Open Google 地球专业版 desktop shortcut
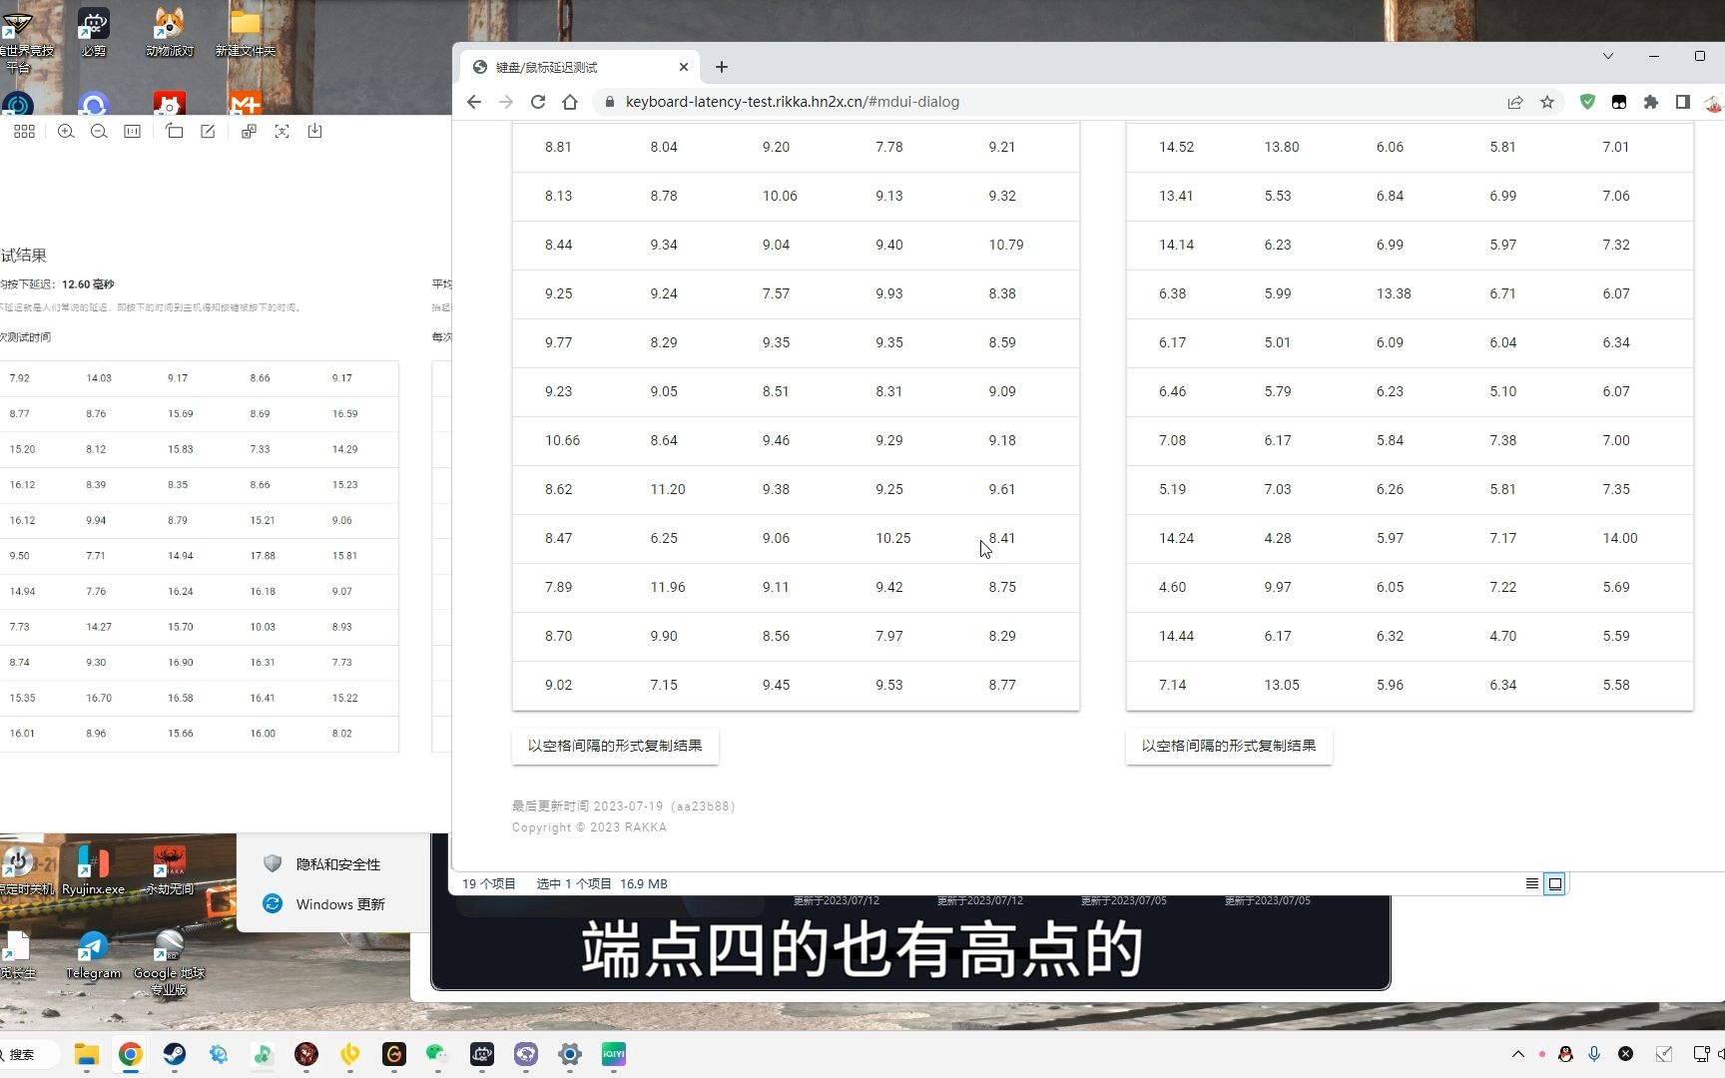1725x1078 pixels. pos(169,962)
